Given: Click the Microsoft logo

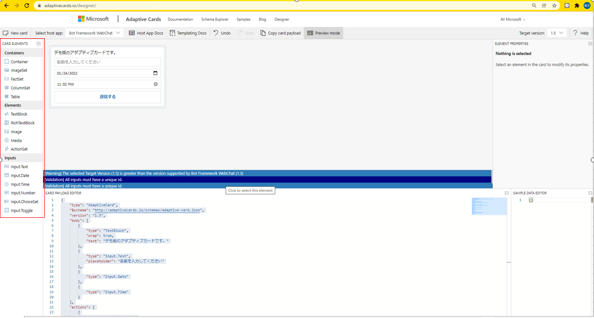Looking at the screenshot, I should [x=93, y=19].
